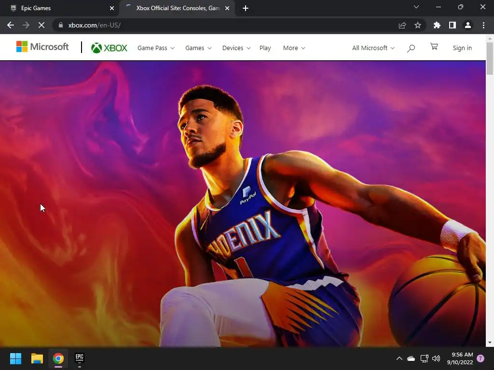The width and height of the screenshot is (494, 370).
Task: Click the Chrome taskbar icon
Action: [58, 358]
